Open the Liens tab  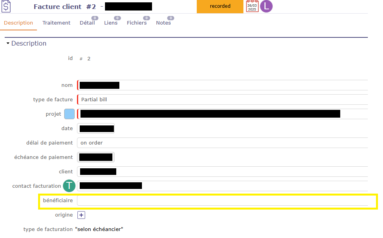point(110,23)
